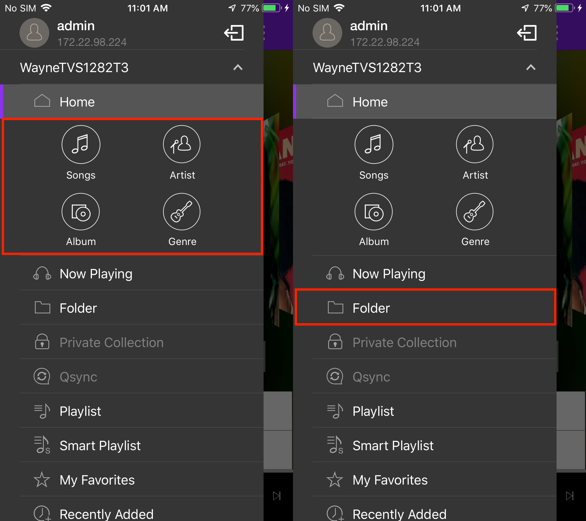Screen dimensions: 586x521
Task: Tap the logout icon in left panel
Action: [x=234, y=33]
